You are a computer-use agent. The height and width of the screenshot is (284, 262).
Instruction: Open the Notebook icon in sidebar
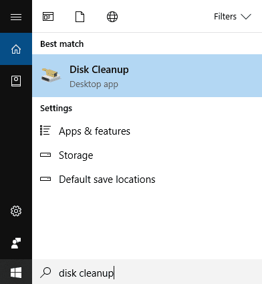click(16, 81)
